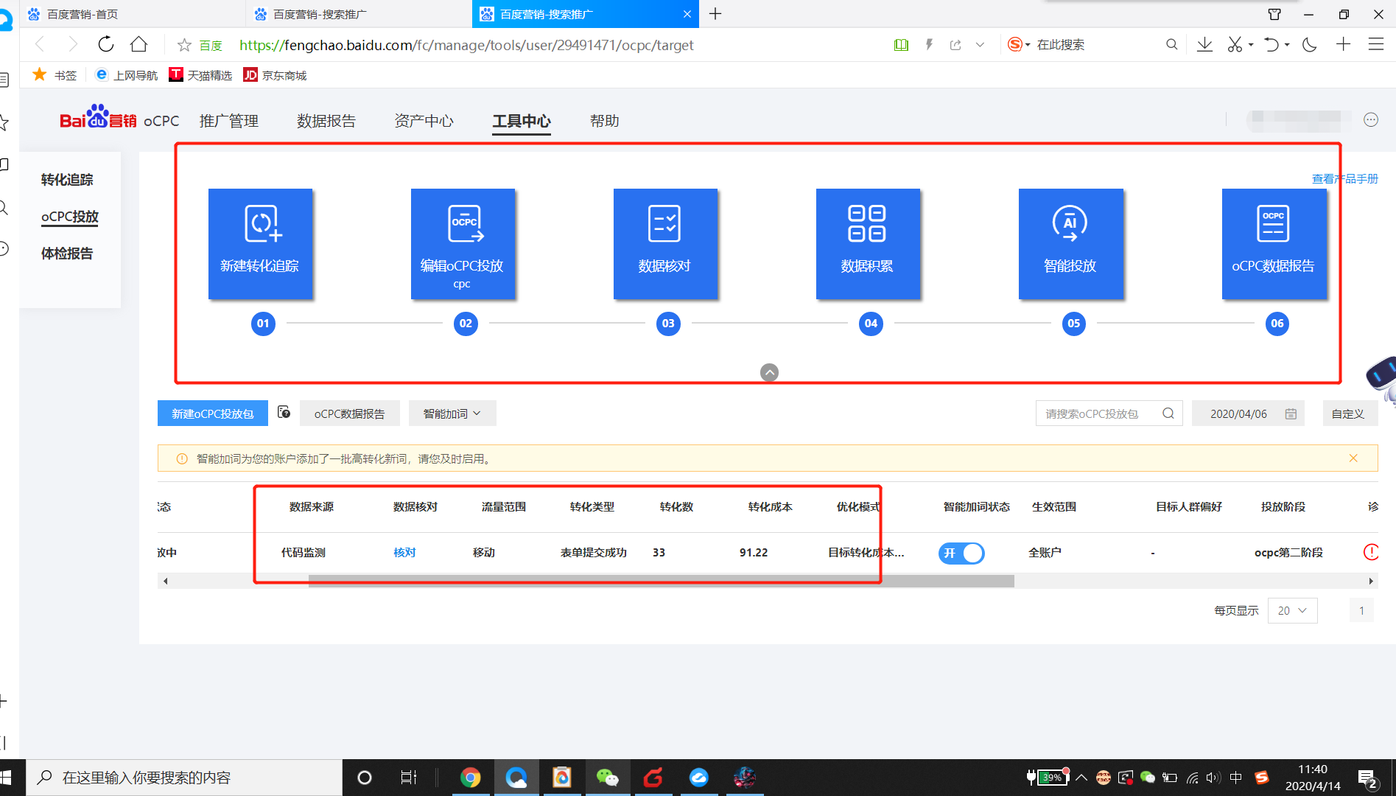1396x796 pixels.
Task: Open the 数据积累 step tile
Action: click(868, 244)
